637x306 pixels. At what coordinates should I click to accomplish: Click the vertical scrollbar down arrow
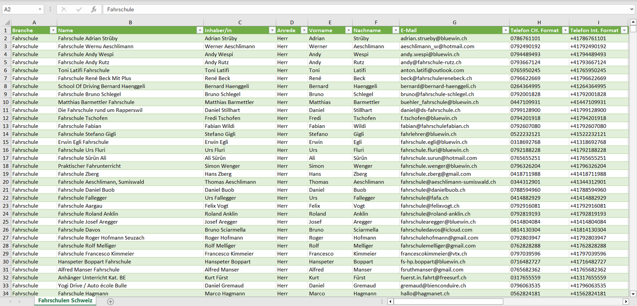coord(633,293)
